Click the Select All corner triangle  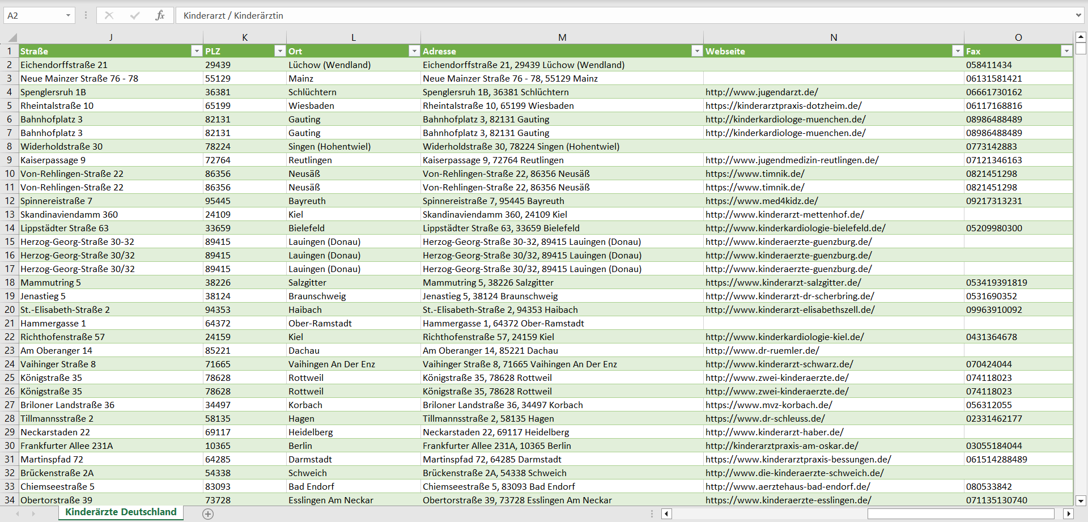coord(11,38)
